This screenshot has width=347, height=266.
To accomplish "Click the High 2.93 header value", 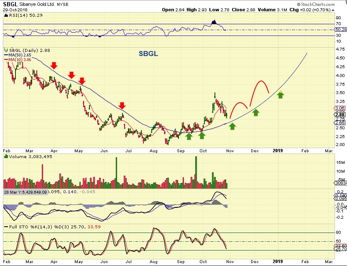I will pos(196,10).
